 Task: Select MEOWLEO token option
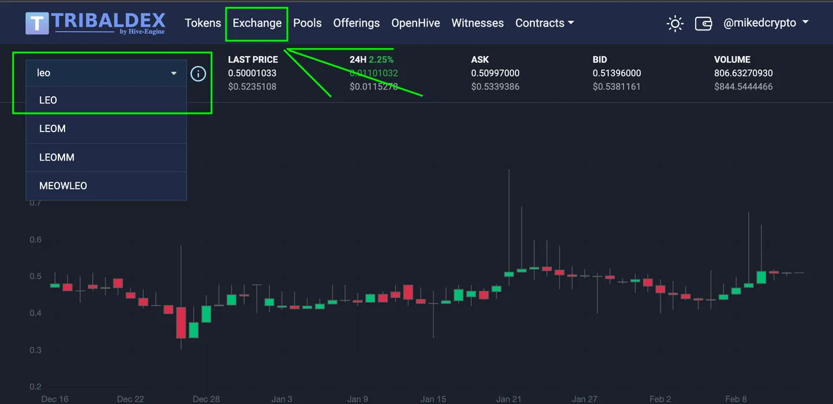(x=106, y=186)
